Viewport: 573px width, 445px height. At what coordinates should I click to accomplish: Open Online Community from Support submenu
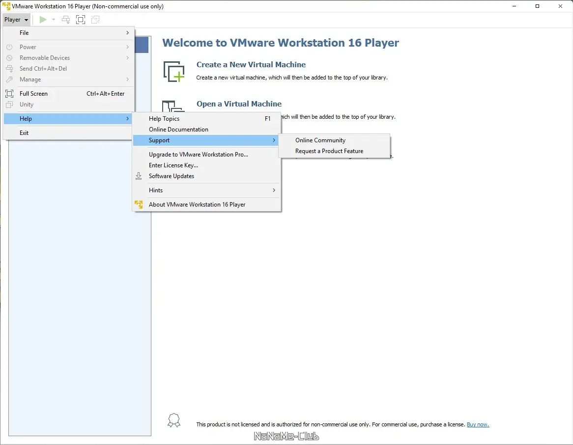(x=334, y=140)
